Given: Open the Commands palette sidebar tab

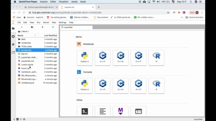Looking at the screenshot, I should 13,44.
